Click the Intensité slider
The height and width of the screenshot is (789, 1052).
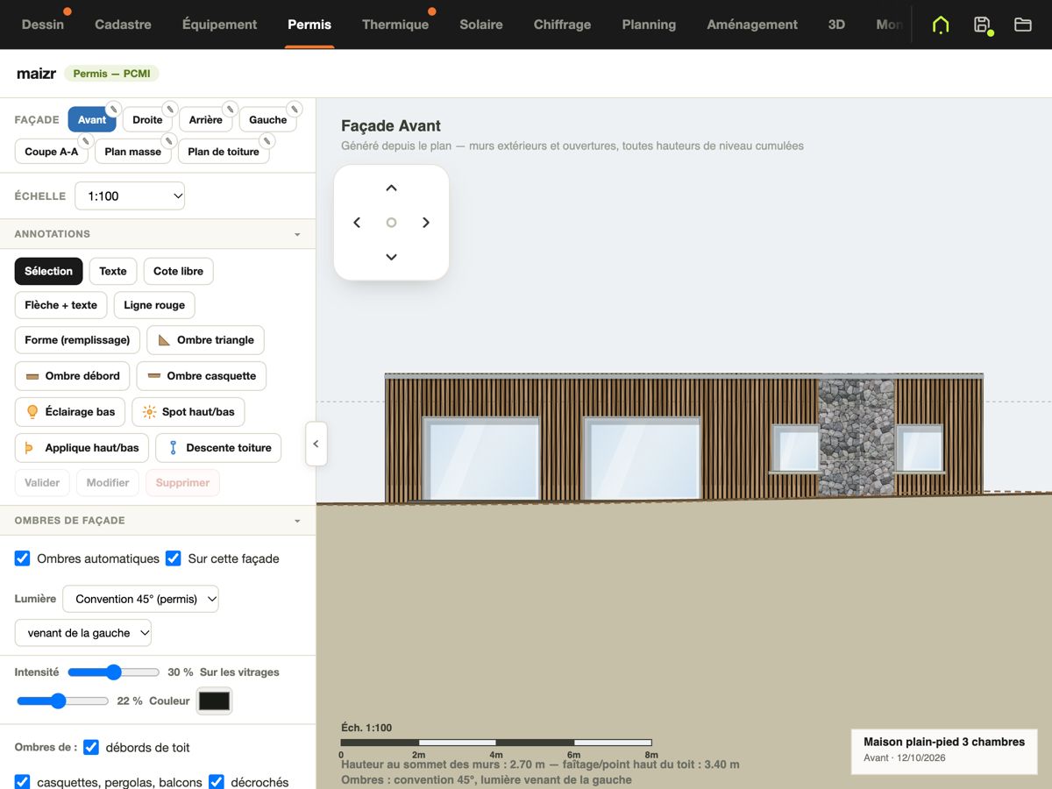114,672
